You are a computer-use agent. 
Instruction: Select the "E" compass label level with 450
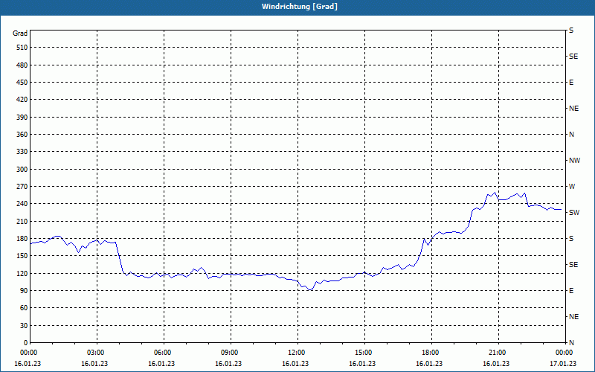(x=571, y=83)
